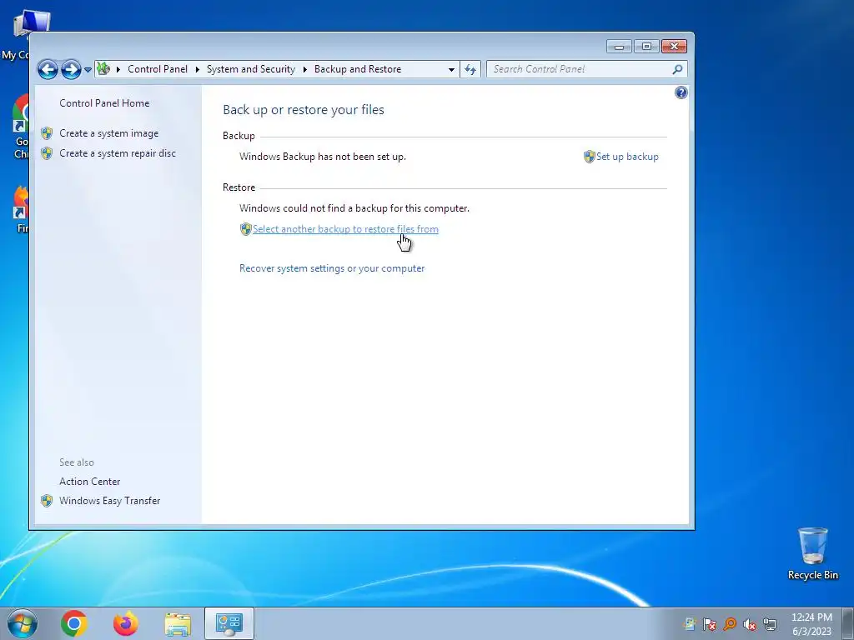Click the Control Panel address bar icon

(x=103, y=69)
